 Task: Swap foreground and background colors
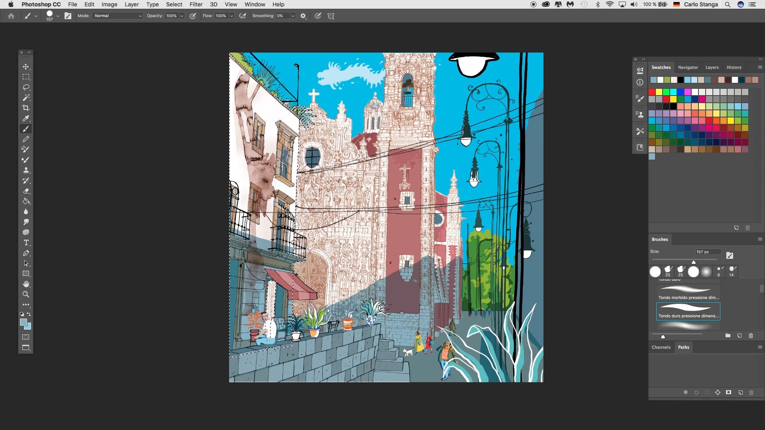(29, 314)
